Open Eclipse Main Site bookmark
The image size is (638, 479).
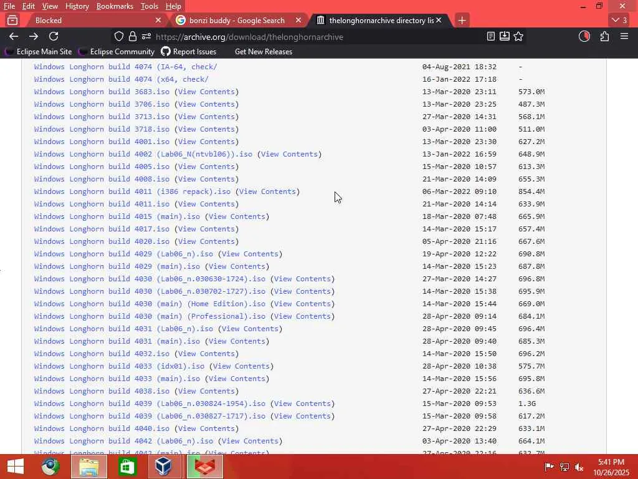pos(39,52)
